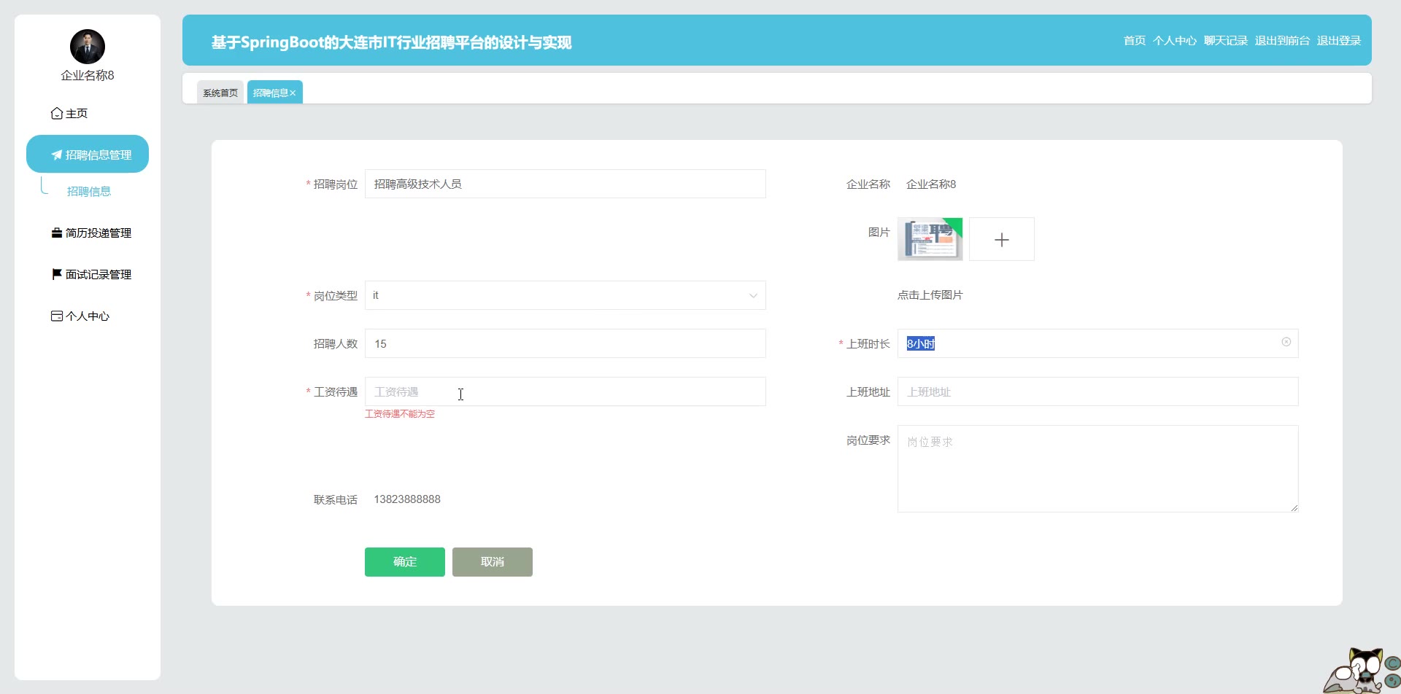Image resolution: width=1401 pixels, height=694 pixels.
Task: Click into the 岗位要求 text area
Action: click(1098, 469)
